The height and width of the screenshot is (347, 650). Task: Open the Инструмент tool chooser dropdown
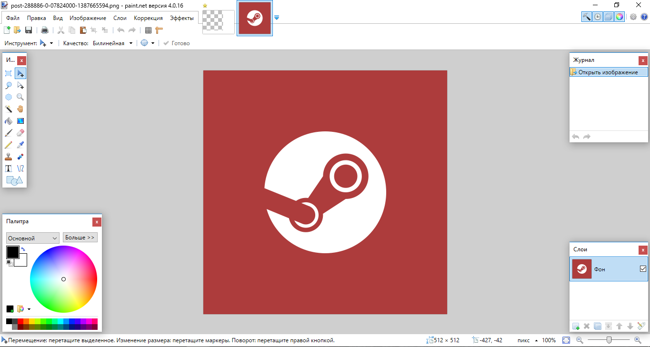pos(46,43)
